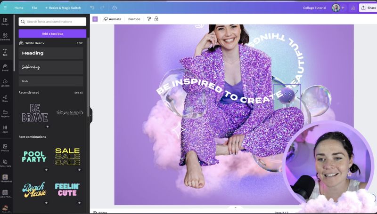Click the 'Recently used' section heading
Image resolution: width=377 pixels, height=214 pixels.
click(29, 92)
